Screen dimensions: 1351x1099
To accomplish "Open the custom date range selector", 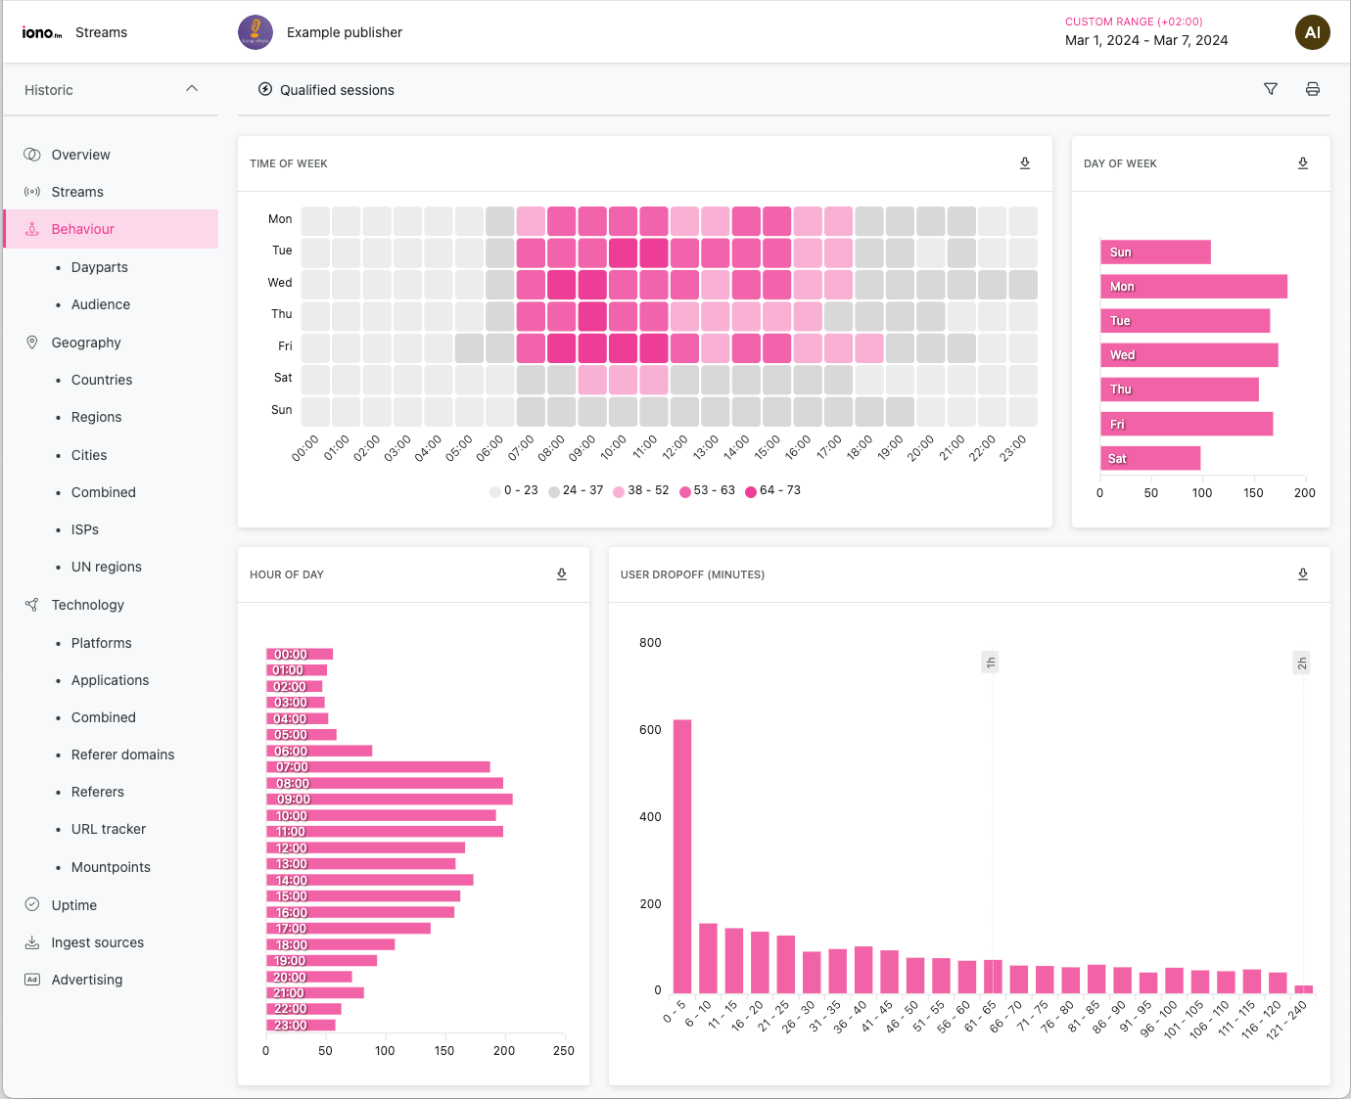I will 1146,31.
